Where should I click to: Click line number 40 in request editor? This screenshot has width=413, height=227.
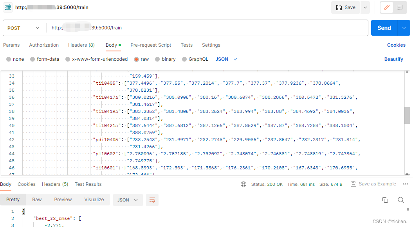click(12, 125)
